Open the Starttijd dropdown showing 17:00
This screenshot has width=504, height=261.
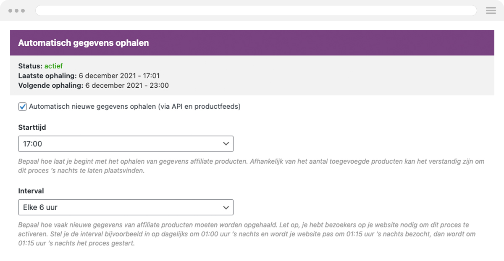click(x=125, y=144)
